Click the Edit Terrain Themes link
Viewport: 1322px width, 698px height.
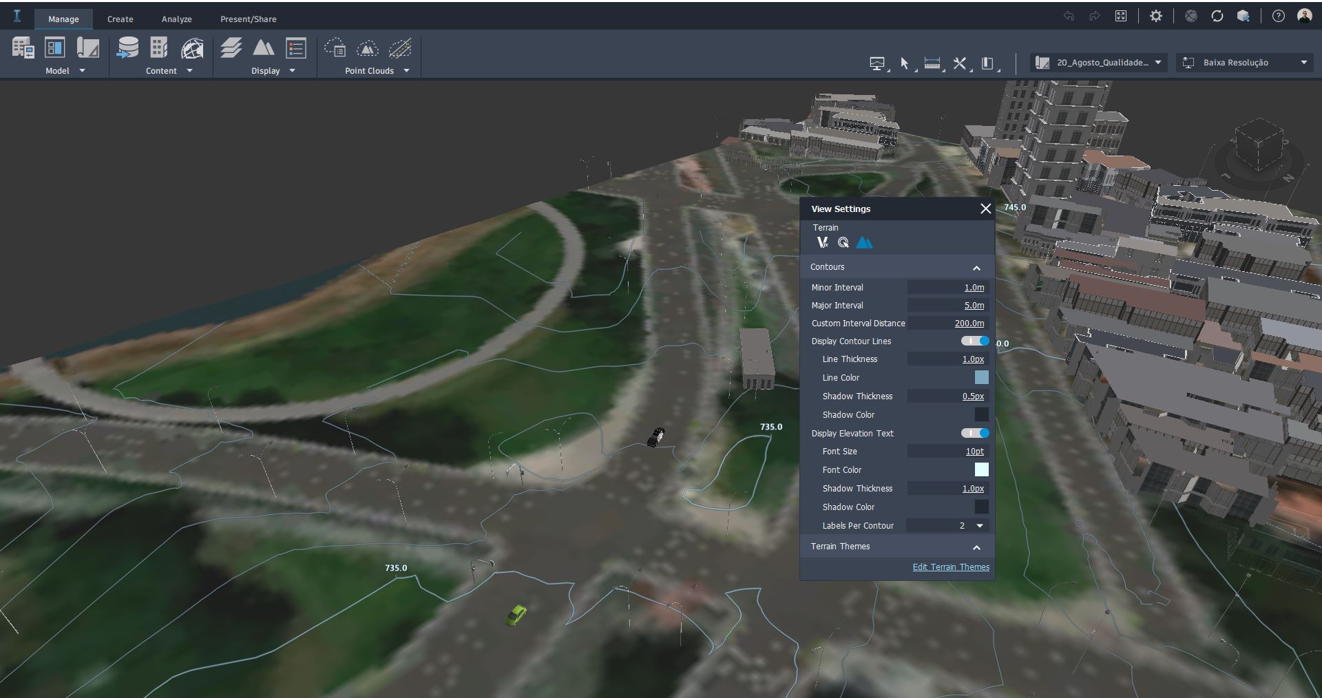950,567
